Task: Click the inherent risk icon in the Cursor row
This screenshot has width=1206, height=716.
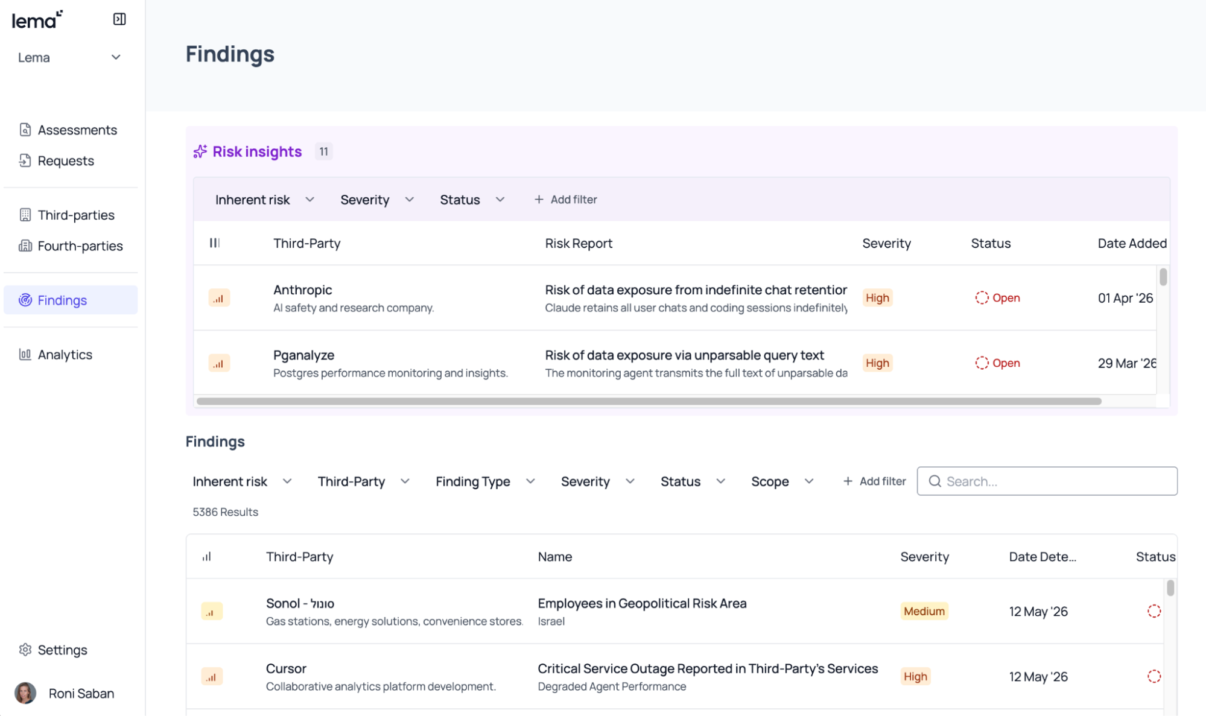Action: tap(212, 677)
